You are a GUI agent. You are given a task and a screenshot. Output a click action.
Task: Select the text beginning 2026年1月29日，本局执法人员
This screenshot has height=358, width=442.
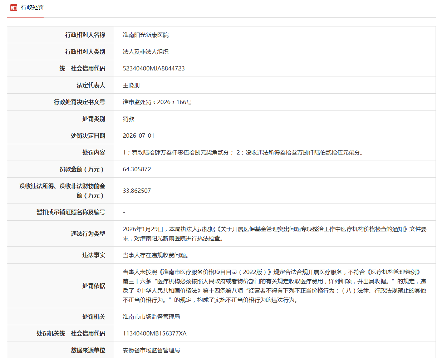click(275, 234)
